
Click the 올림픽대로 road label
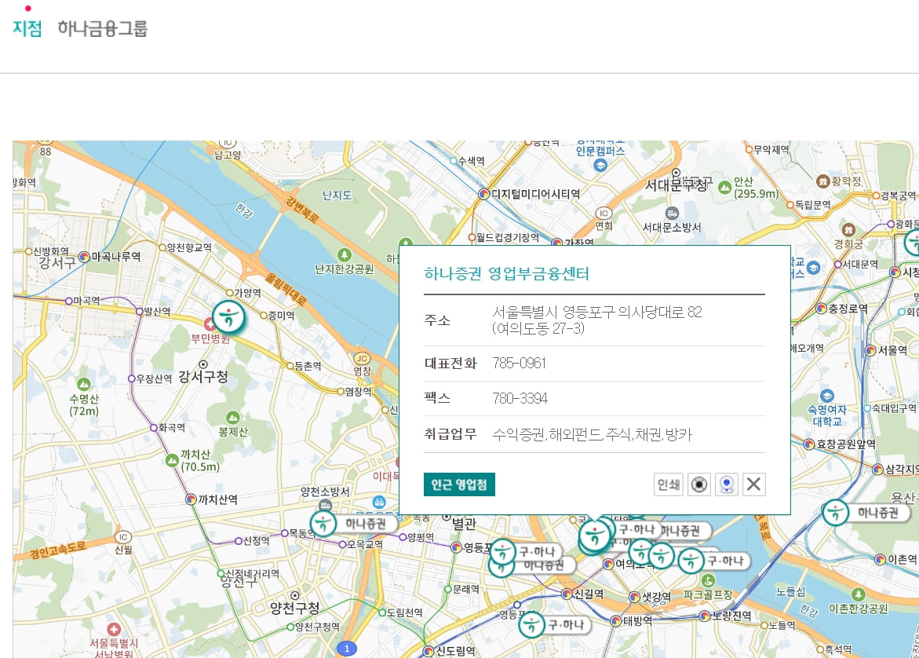click(x=286, y=290)
